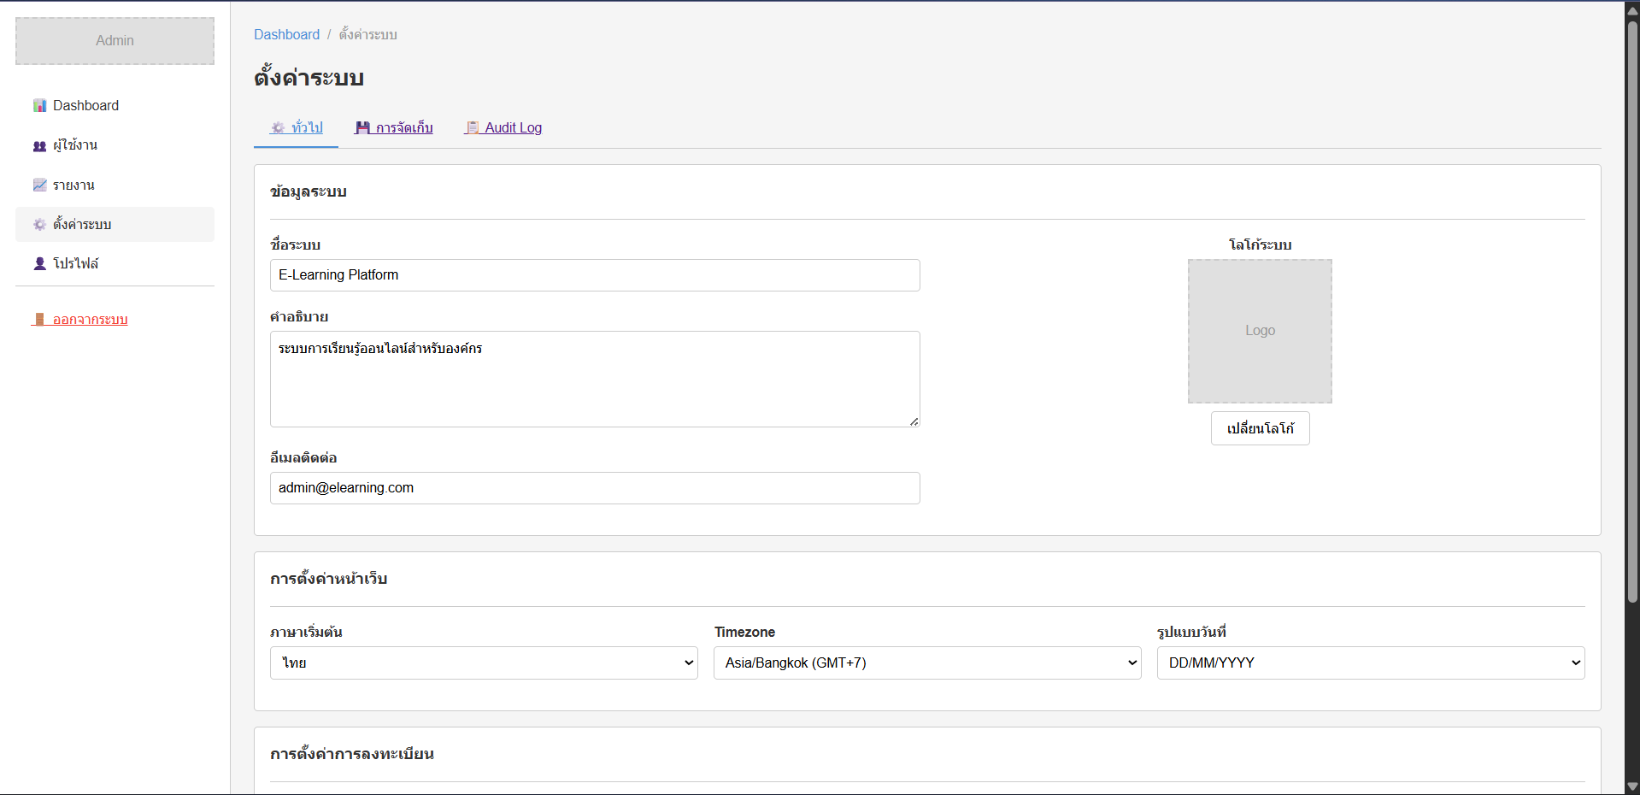Click the person icon beside โปรไฟล์
The width and height of the screenshot is (1640, 795).
point(39,263)
